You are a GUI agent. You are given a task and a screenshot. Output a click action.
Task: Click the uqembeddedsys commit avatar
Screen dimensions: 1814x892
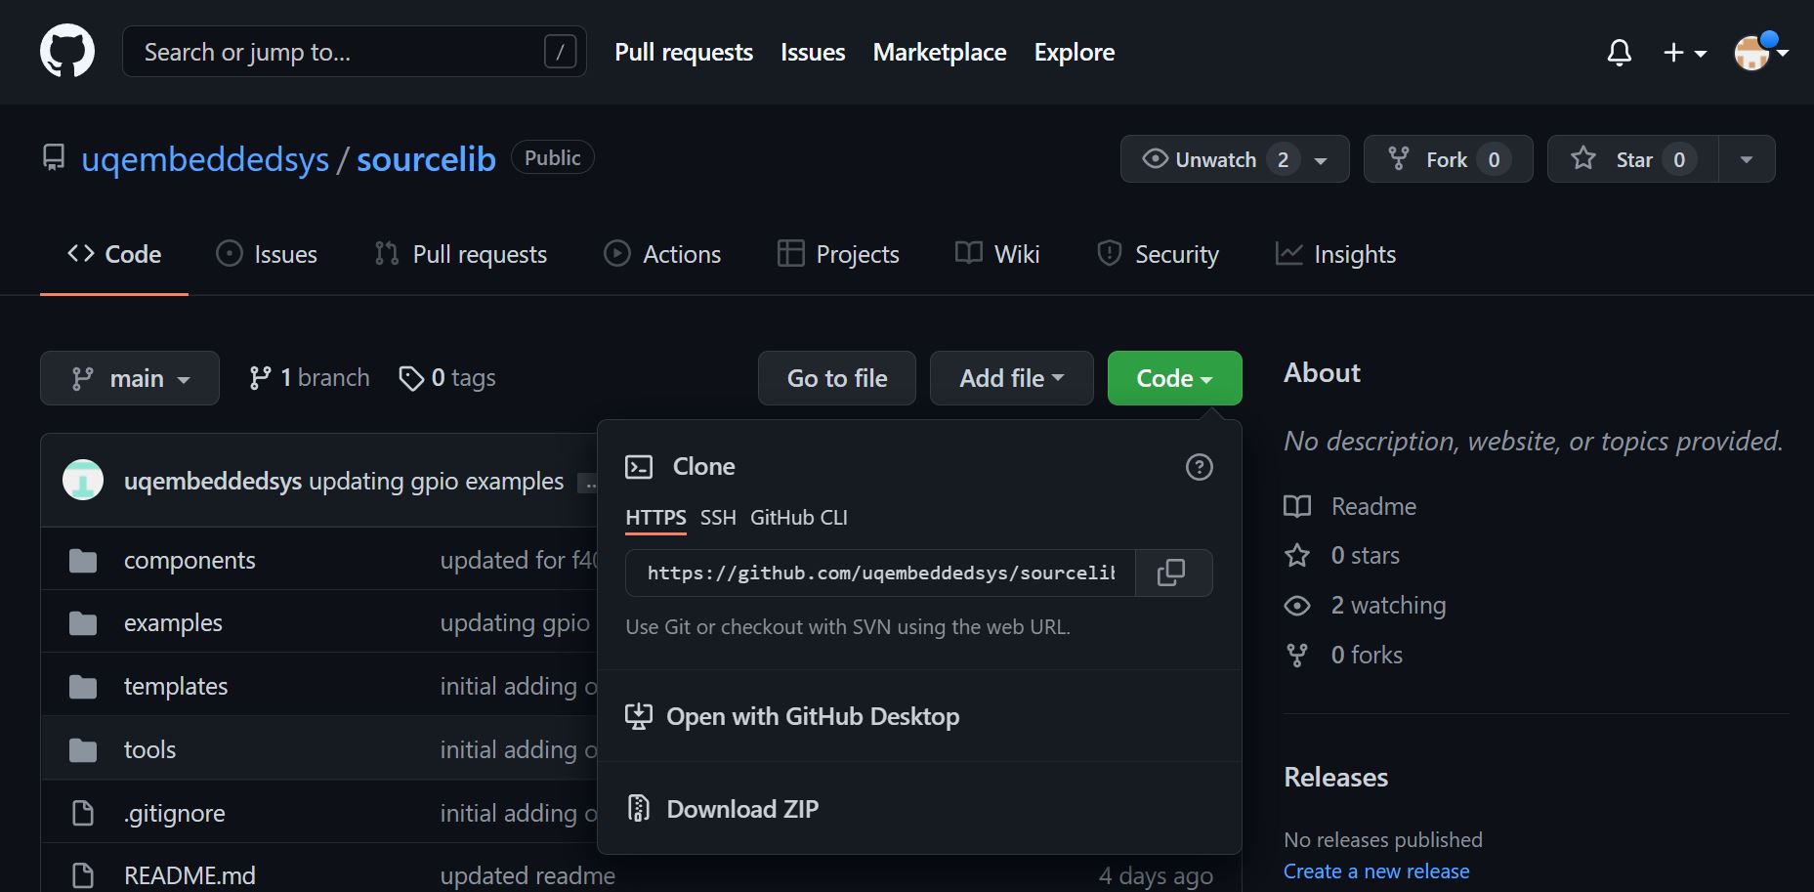coord(83,480)
